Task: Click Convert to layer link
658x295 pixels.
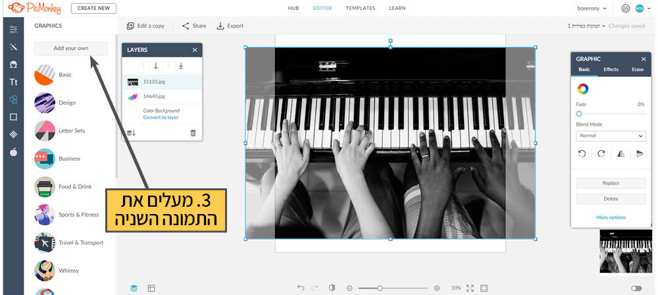Action: pos(161,117)
